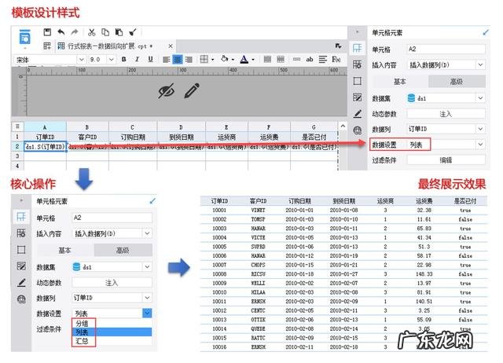Copy the selected cell
503x363 pixels.
pos(105,32)
